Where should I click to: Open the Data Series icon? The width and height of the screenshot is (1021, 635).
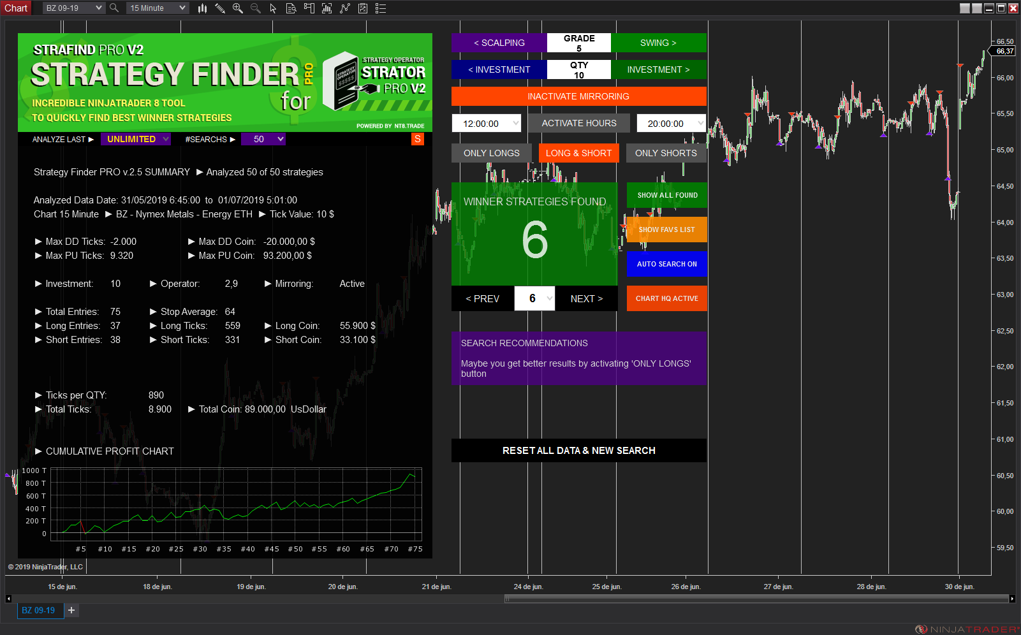[327, 8]
